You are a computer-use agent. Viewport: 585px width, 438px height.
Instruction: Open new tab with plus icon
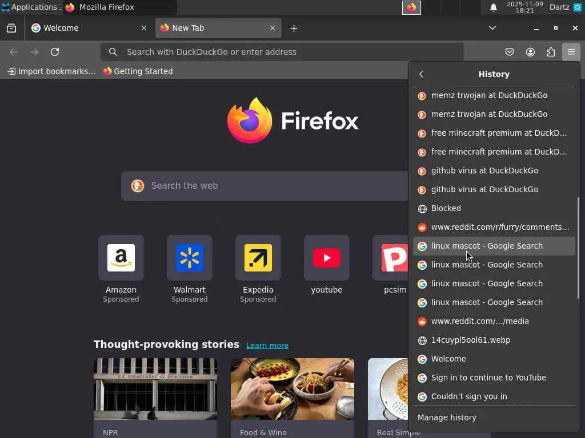(x=294, y=29)
